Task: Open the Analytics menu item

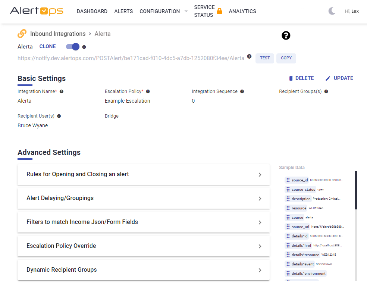Action: pos(242,11)
